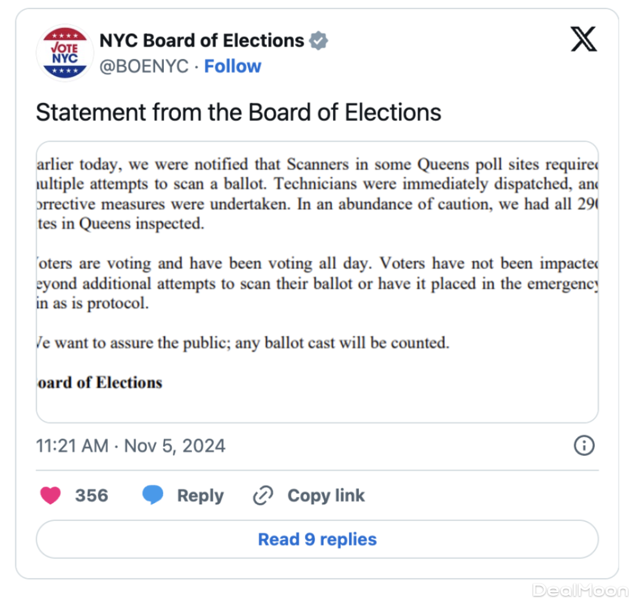The height and width of the screenshot is (605, 637).
Task: Click the blue reply bubble icon
Action: (152, 495)
